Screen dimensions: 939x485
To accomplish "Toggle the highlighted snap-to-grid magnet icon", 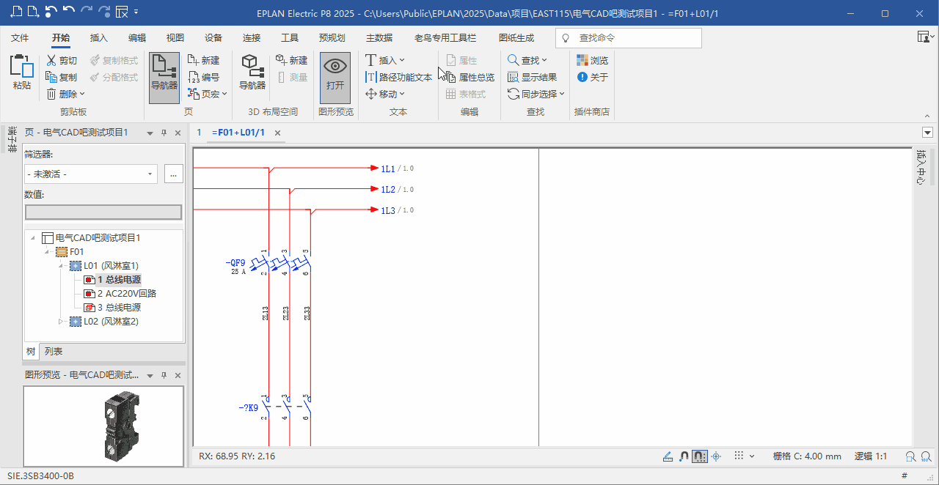I will pyautogui.click(x=700, y=456).
